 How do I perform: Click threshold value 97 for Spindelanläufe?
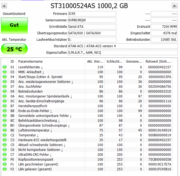(140, 96)
